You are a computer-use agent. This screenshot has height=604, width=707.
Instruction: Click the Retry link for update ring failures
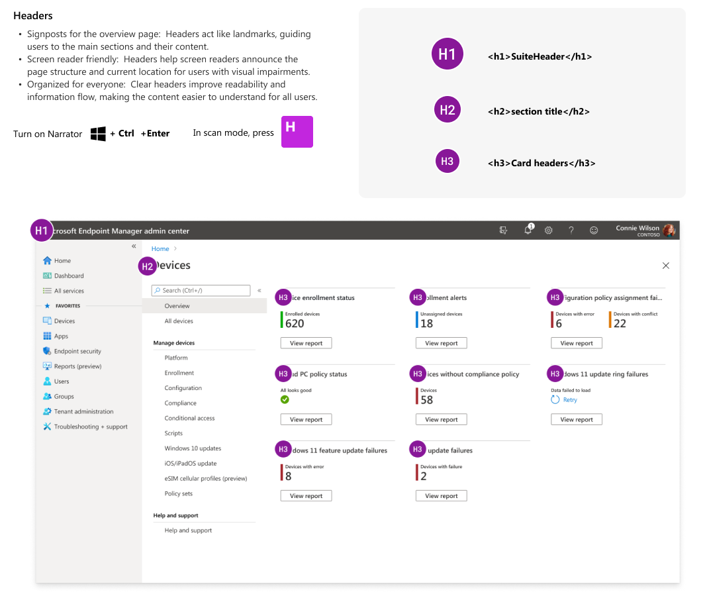tap(570, 399)
